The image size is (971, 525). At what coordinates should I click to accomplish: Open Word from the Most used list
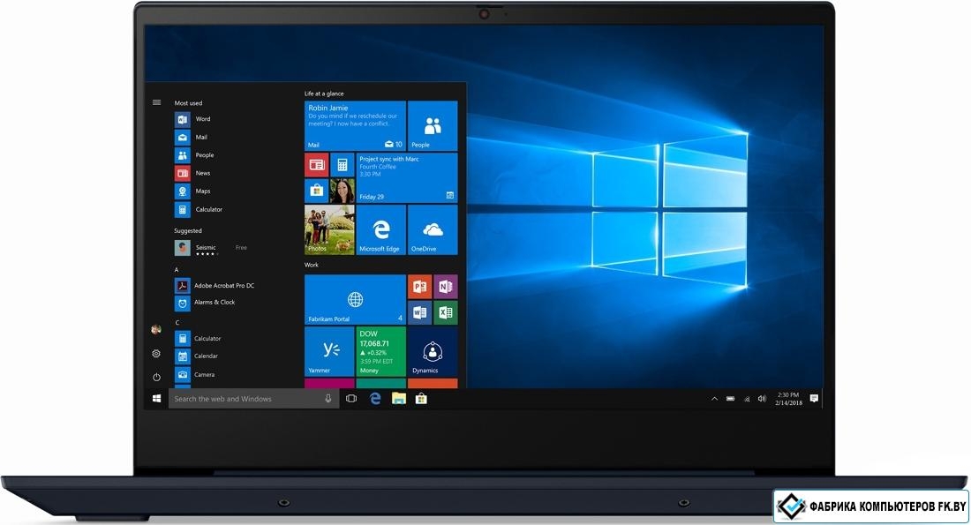coord(193,119)
